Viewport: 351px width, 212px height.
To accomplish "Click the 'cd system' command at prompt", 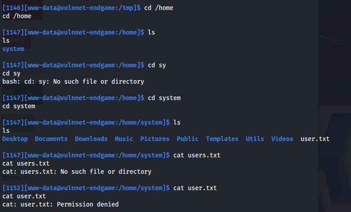I will pyautogui.click(x=164, y=98).
